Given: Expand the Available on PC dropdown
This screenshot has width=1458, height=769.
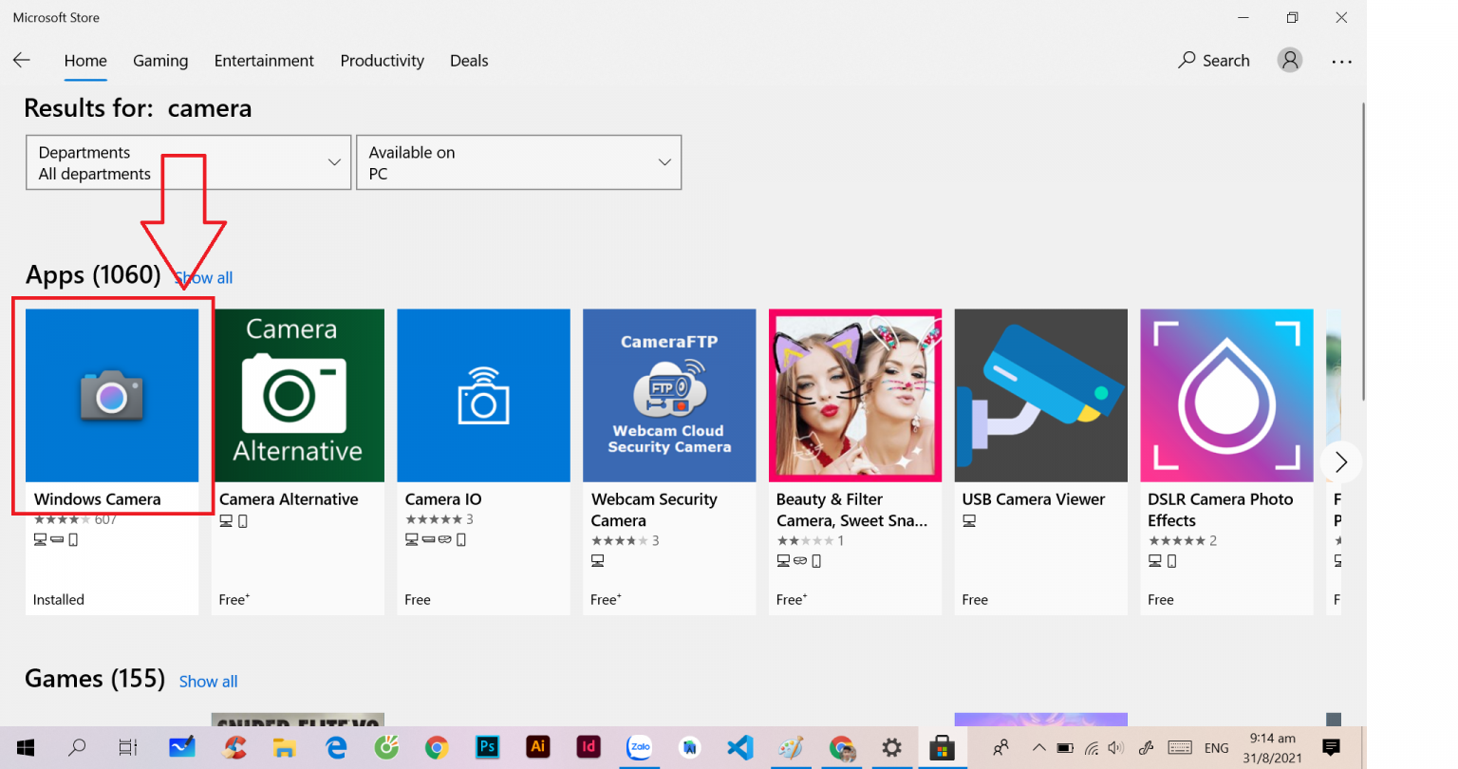Looking at the screenshot, I should pyautogui.click(x=518, y=162).
